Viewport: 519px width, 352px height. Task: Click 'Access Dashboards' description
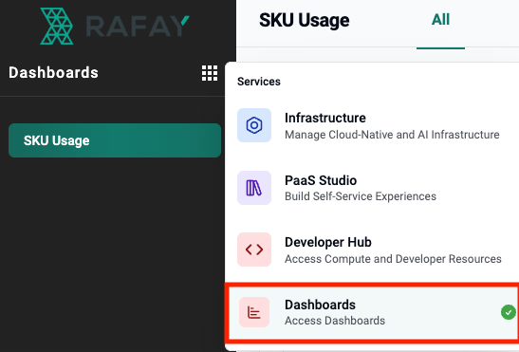point(335,321)
